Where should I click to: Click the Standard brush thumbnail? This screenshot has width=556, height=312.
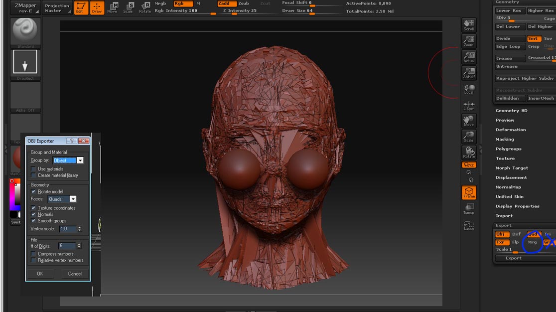25,31
